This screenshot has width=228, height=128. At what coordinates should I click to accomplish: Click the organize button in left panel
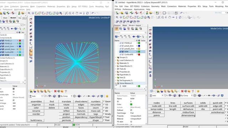[36, 105]
